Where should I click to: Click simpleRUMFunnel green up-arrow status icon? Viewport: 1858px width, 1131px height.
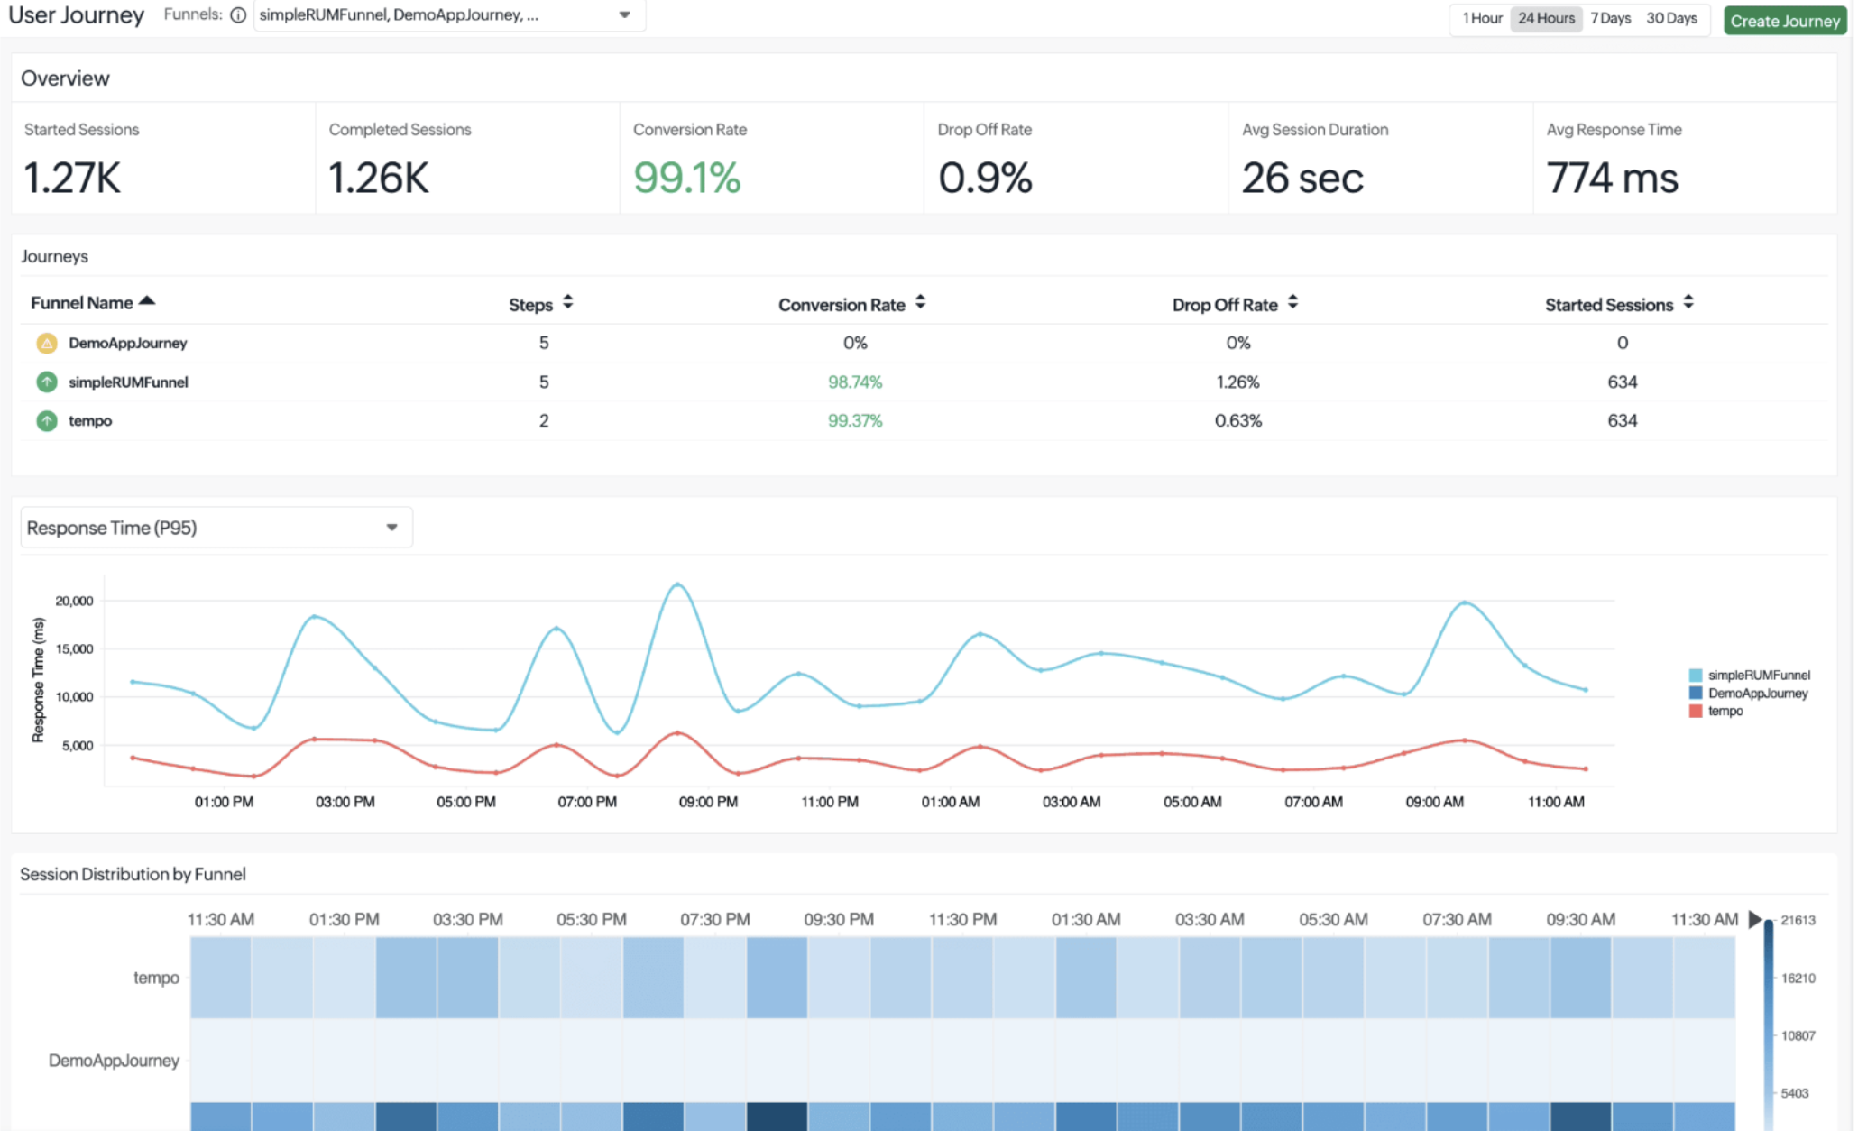(47, 382)
